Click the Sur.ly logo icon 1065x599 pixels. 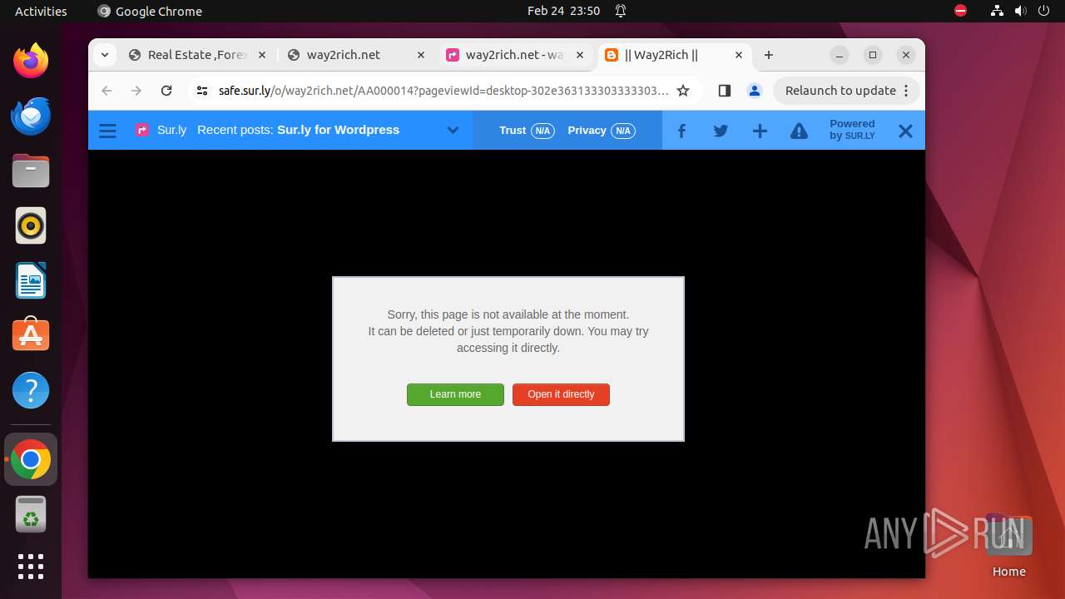[142, 131]
